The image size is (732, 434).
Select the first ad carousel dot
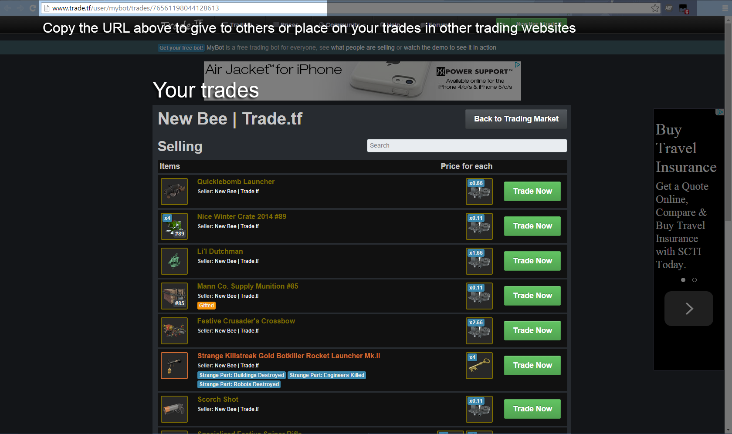point(683,280)
